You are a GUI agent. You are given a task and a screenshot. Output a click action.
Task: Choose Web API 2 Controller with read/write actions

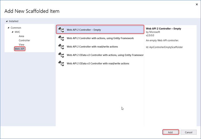pyautogui.click(x=100, y=46)
